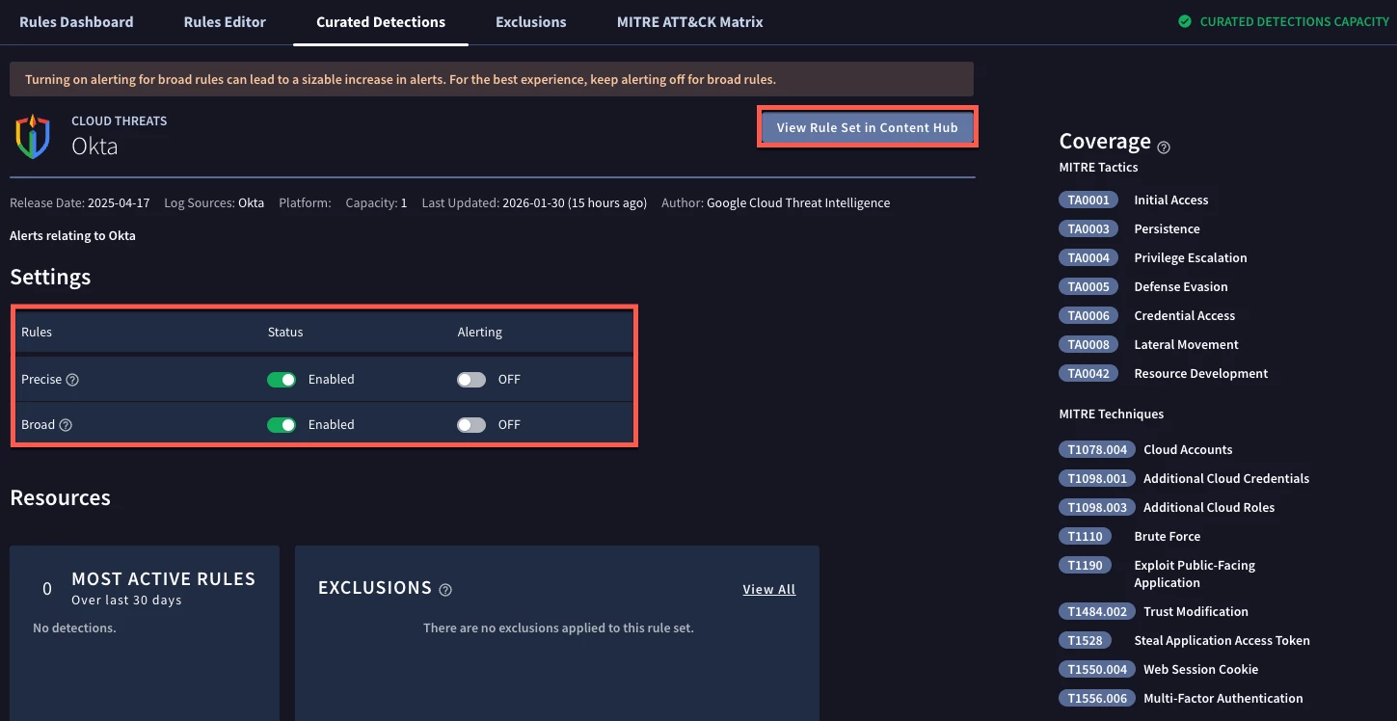Click the TA0005 Defense Evasion tag
The image size is (1397, 721).
(x=1088, y=286)
